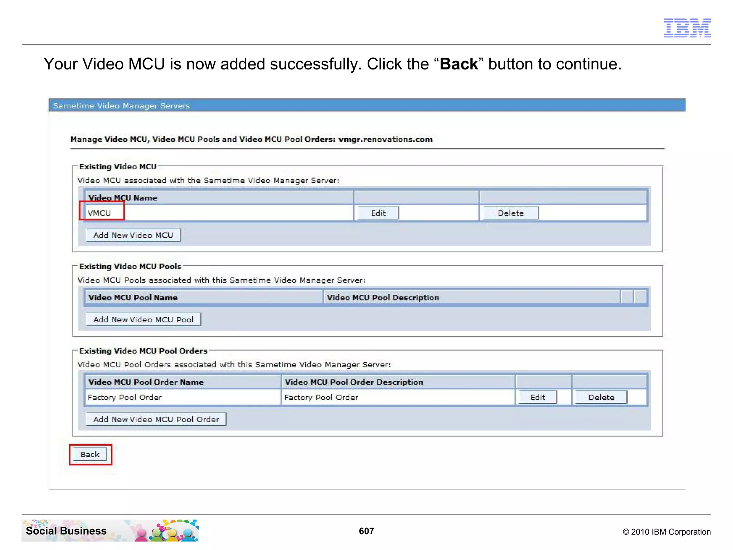The height and width of the screenshot is (550, 733).
Task: Click Video MCU Pool Description header
Action: point(472,298)
